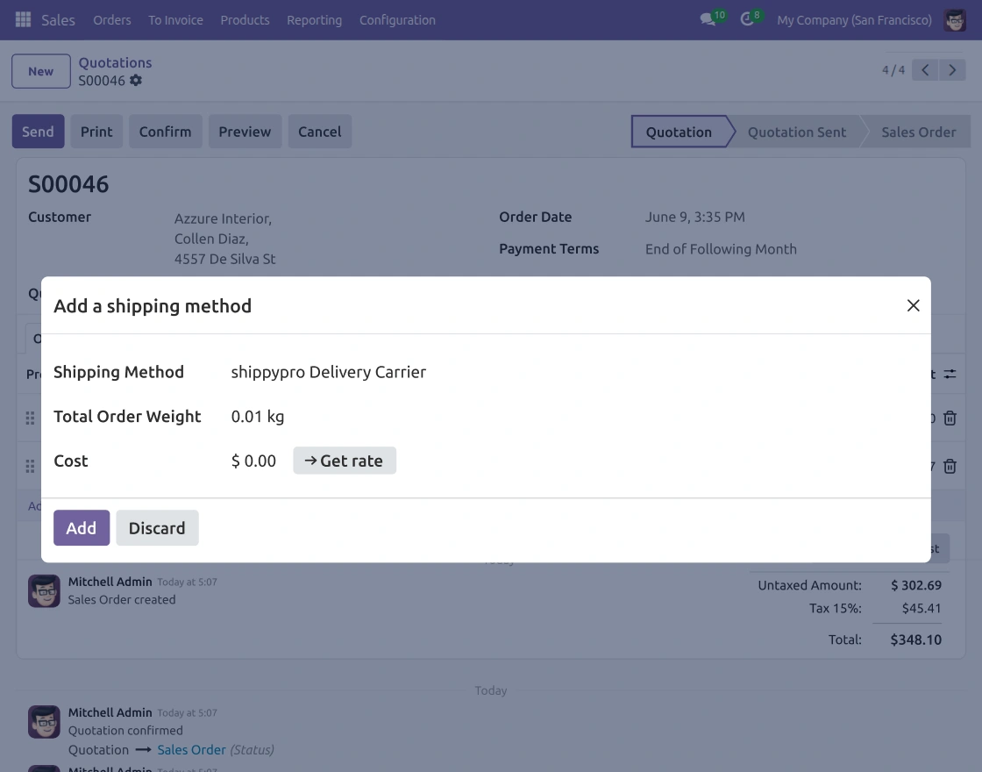The height and width of the screenshot is (772, 982).
Task: Select the Quotation status stage
Action: pyautogui.click(x=679, y=132)
